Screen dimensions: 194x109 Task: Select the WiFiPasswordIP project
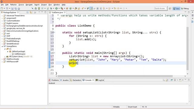coord(12,62)
